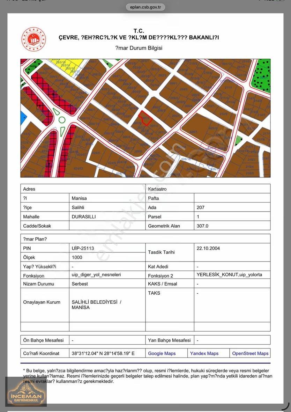Click the green dotted park area in the map's top-right corner
The height and width of the screenshot is (412, 291).
click(261, 76)
